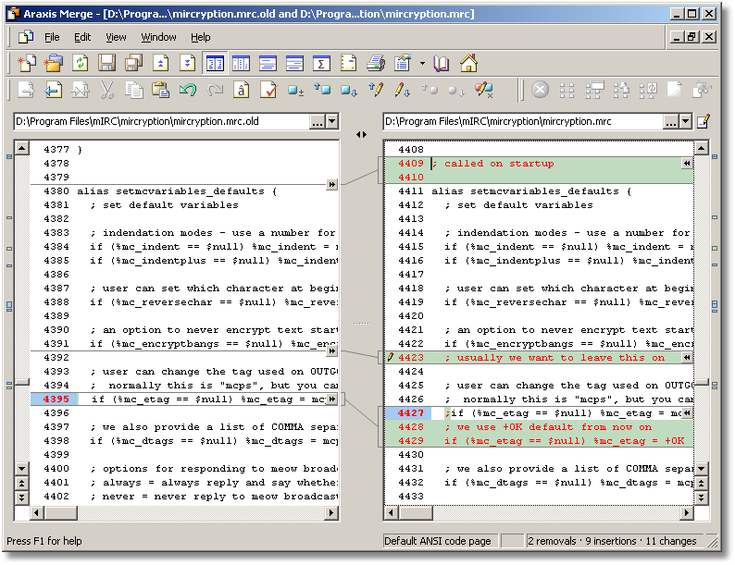Toggle the edit pencil beside right file path
The height and width of the screenshot is (565, 735).
tap(704, 122)
